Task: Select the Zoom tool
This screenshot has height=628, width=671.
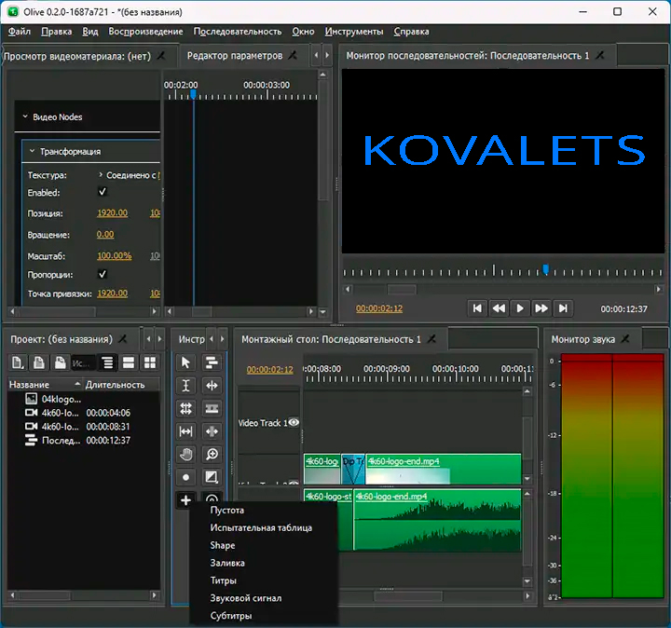Action: click(x=212, y=455)
